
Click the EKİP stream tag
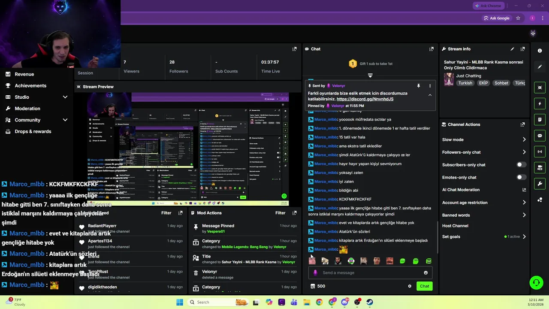click(x=483, y=83)
